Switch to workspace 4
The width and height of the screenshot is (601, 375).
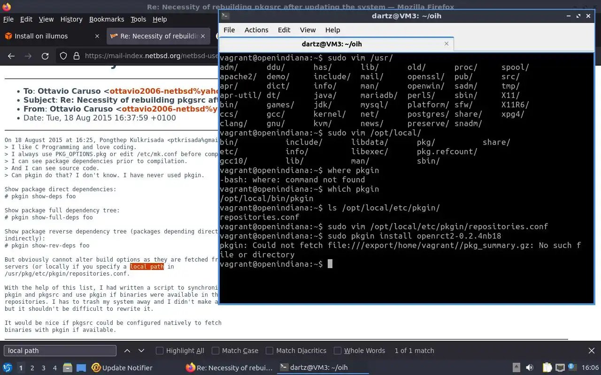(x=54, y=368)
